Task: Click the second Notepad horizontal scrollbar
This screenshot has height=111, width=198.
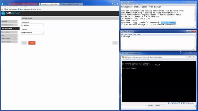Action: [x=157, y=49]
